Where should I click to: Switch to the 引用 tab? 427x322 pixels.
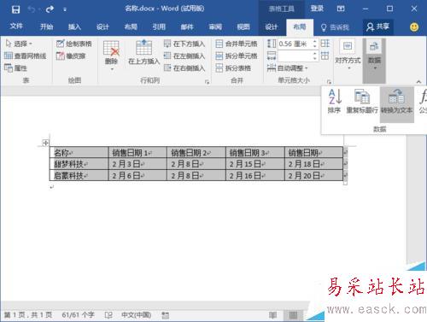click(159, 26)
